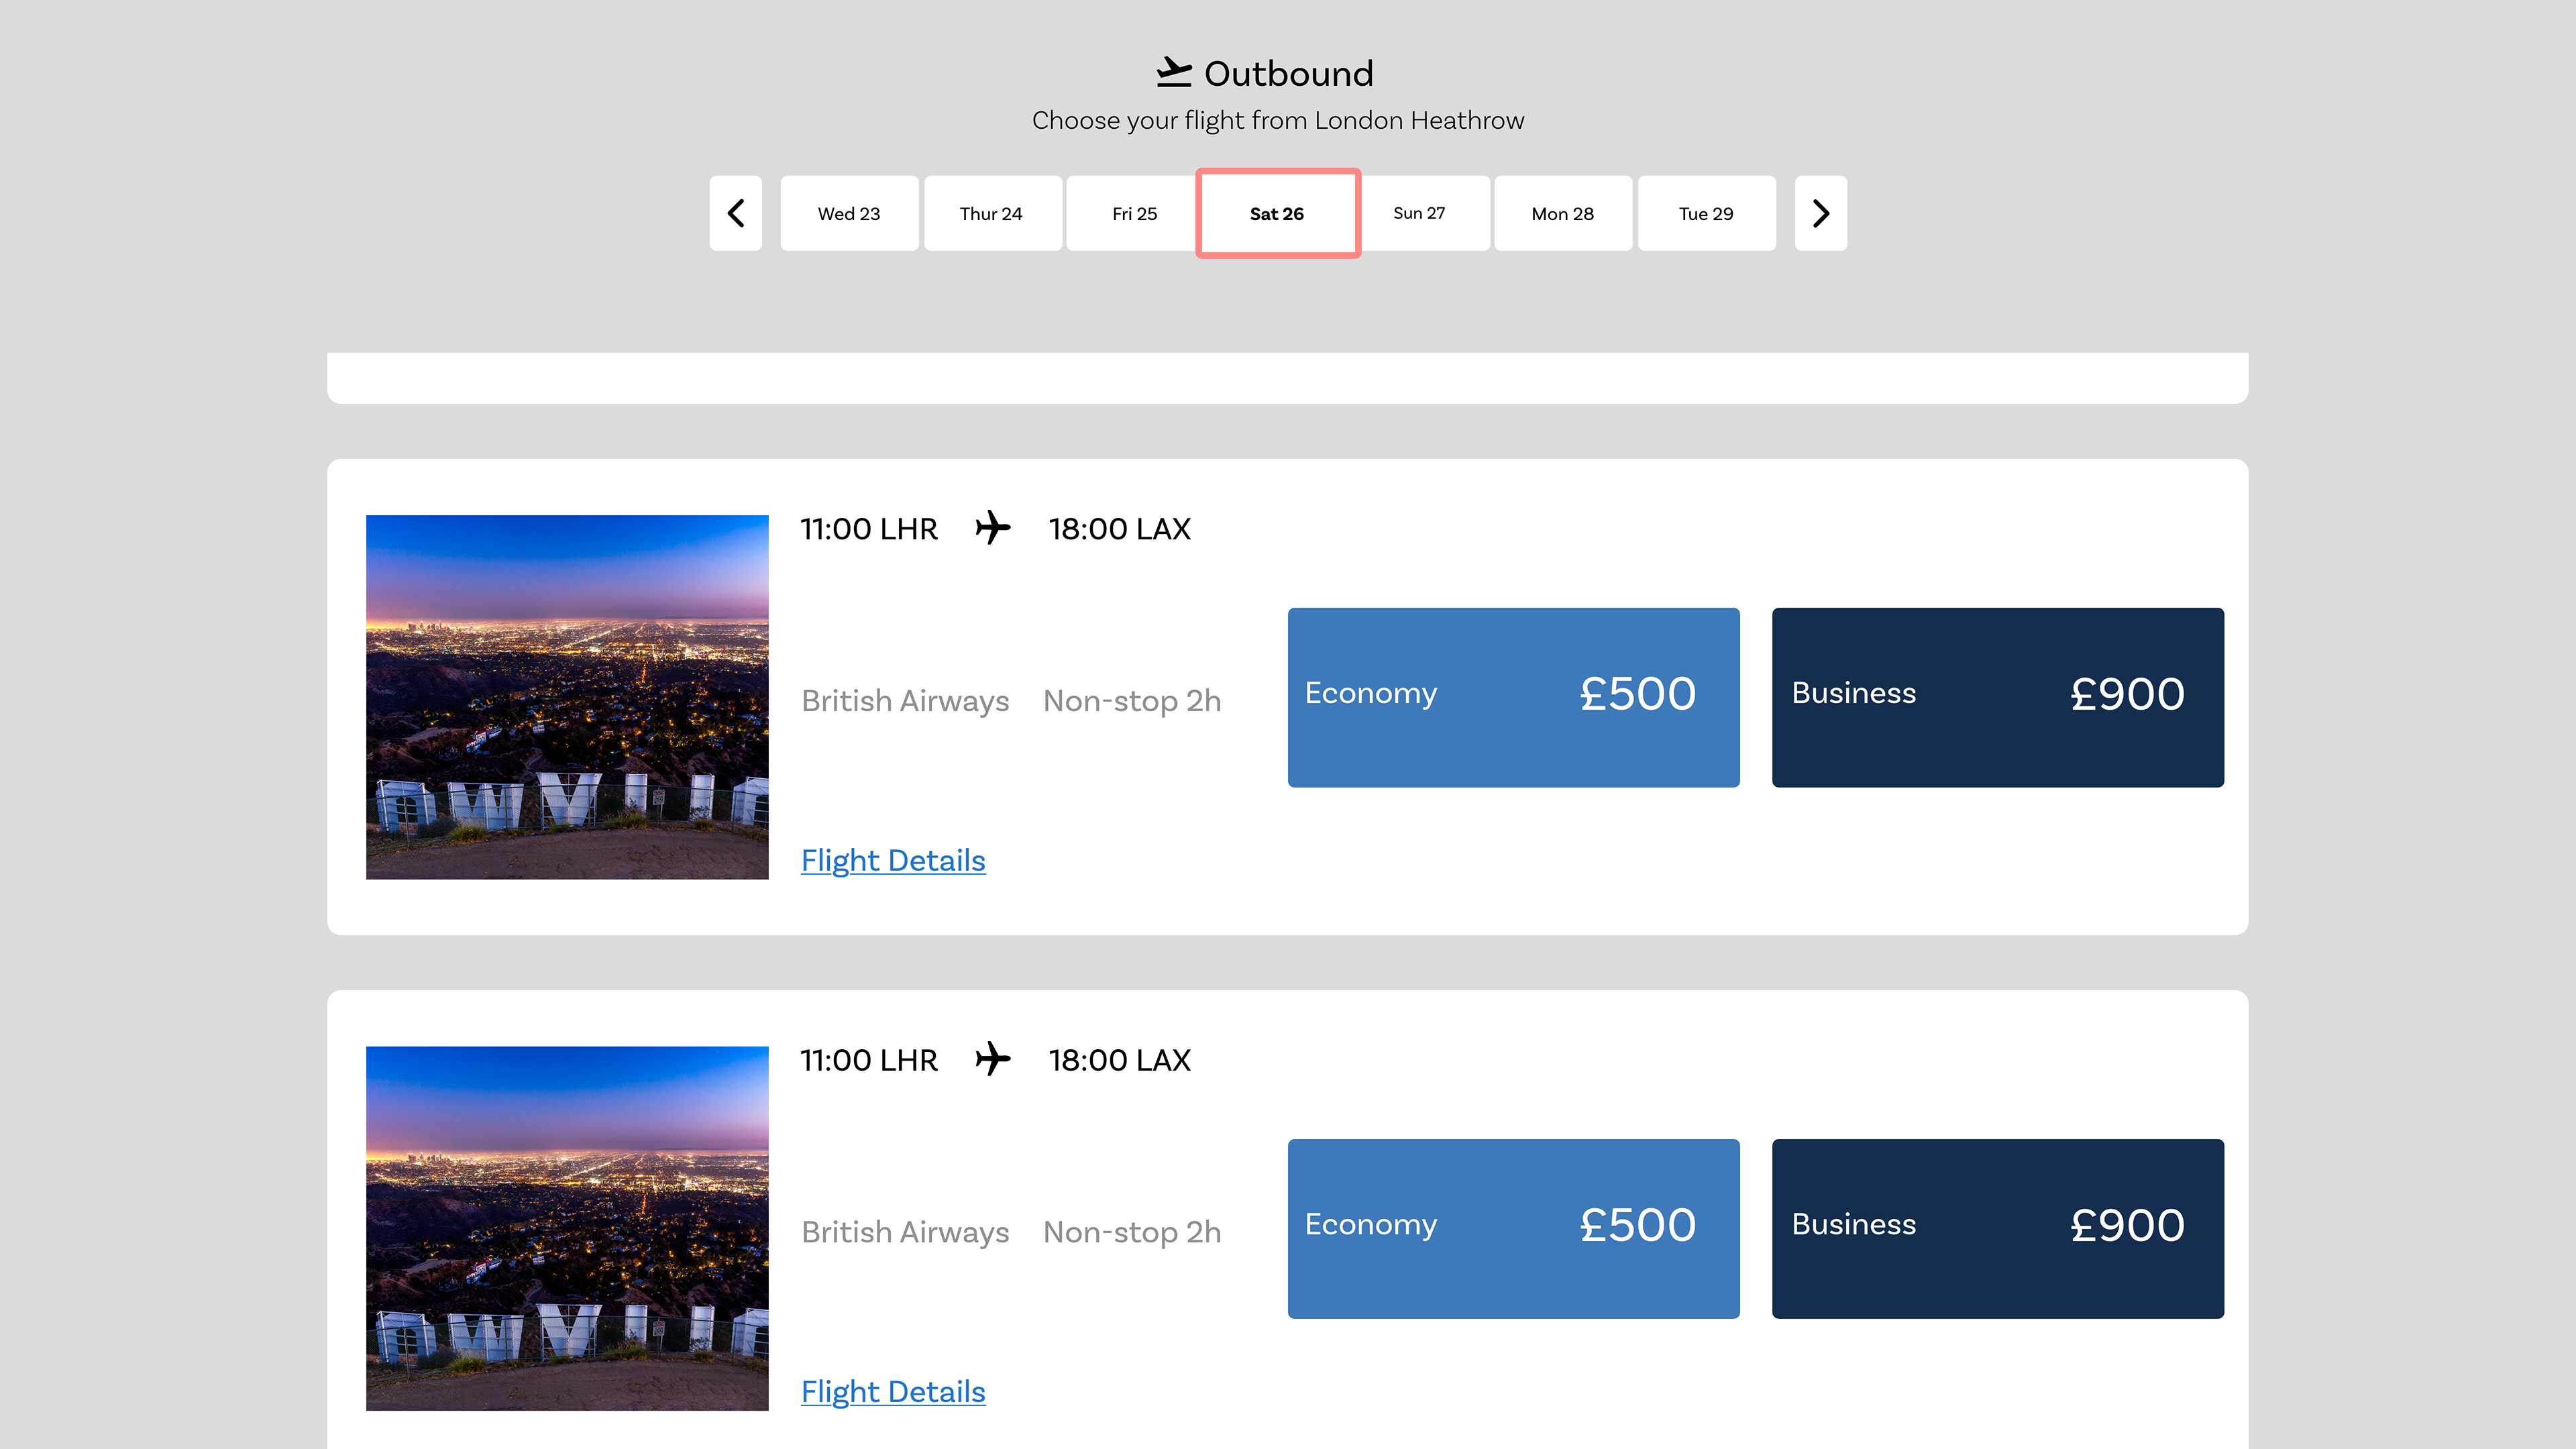Screen dimensions: 2576x1449
Task: Click 11:00 LHR in second flight
Action: [869, 1059]
